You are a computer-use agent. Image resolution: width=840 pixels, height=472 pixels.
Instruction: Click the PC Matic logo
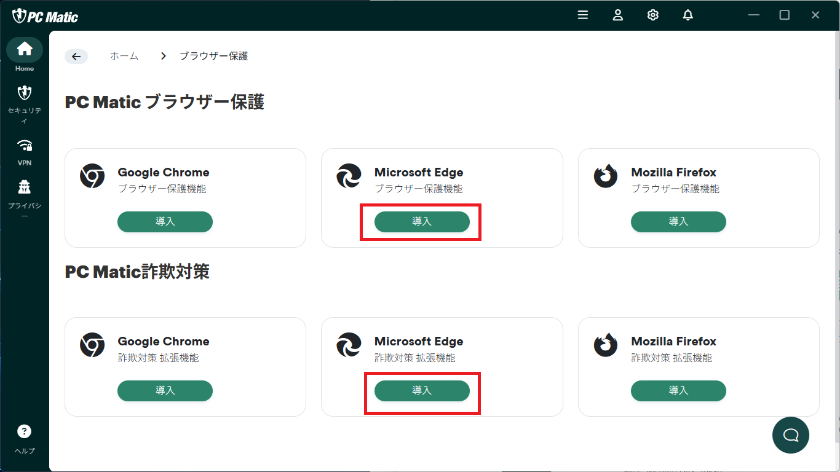46,17
